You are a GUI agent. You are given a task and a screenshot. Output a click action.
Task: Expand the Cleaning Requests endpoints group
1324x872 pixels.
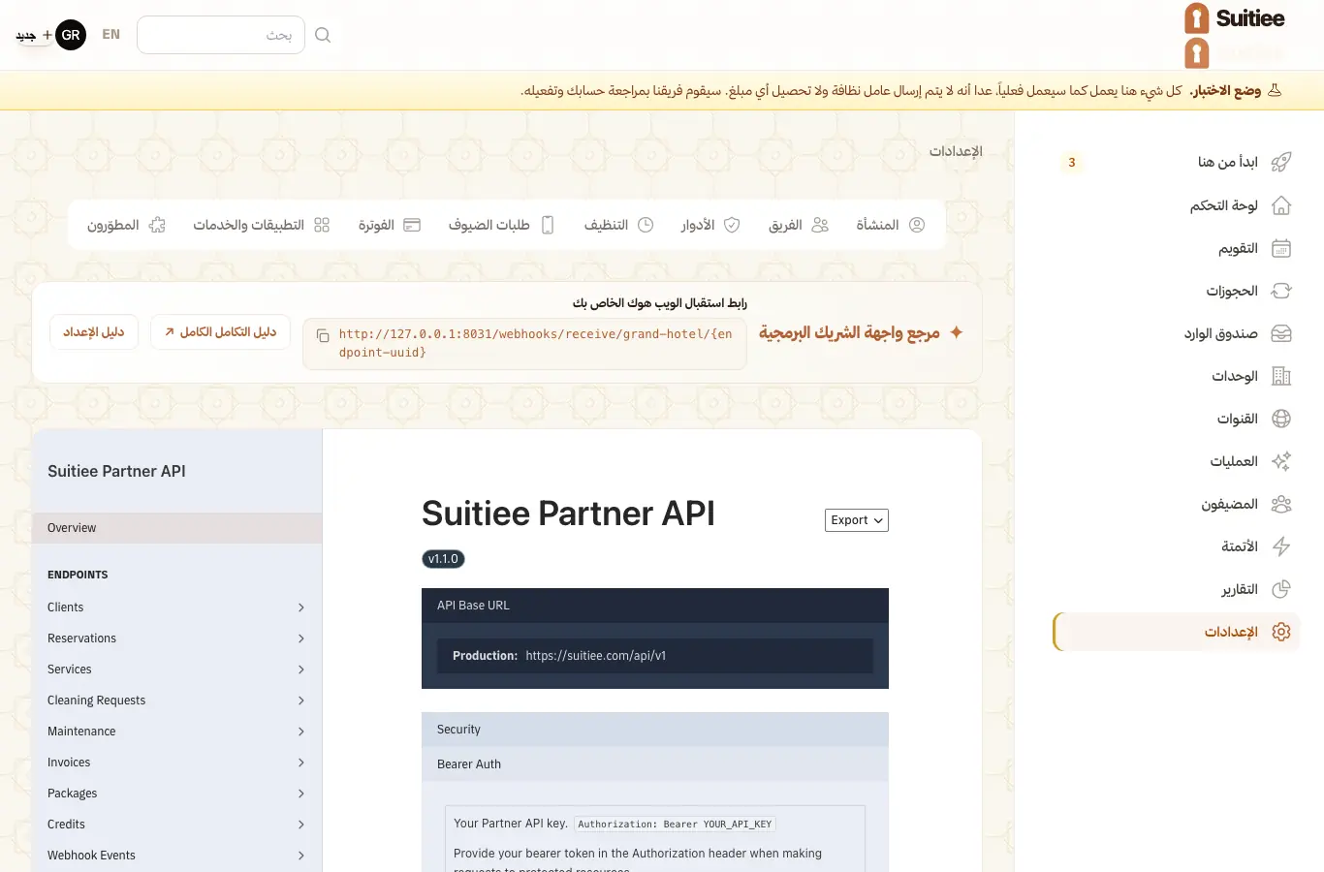tap(176, 701)
